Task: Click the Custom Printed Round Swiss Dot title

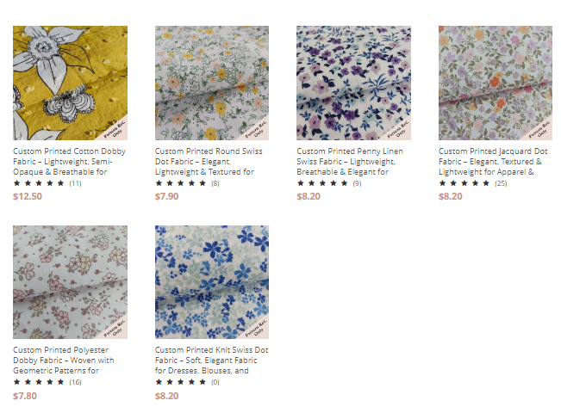Action: 209,162
